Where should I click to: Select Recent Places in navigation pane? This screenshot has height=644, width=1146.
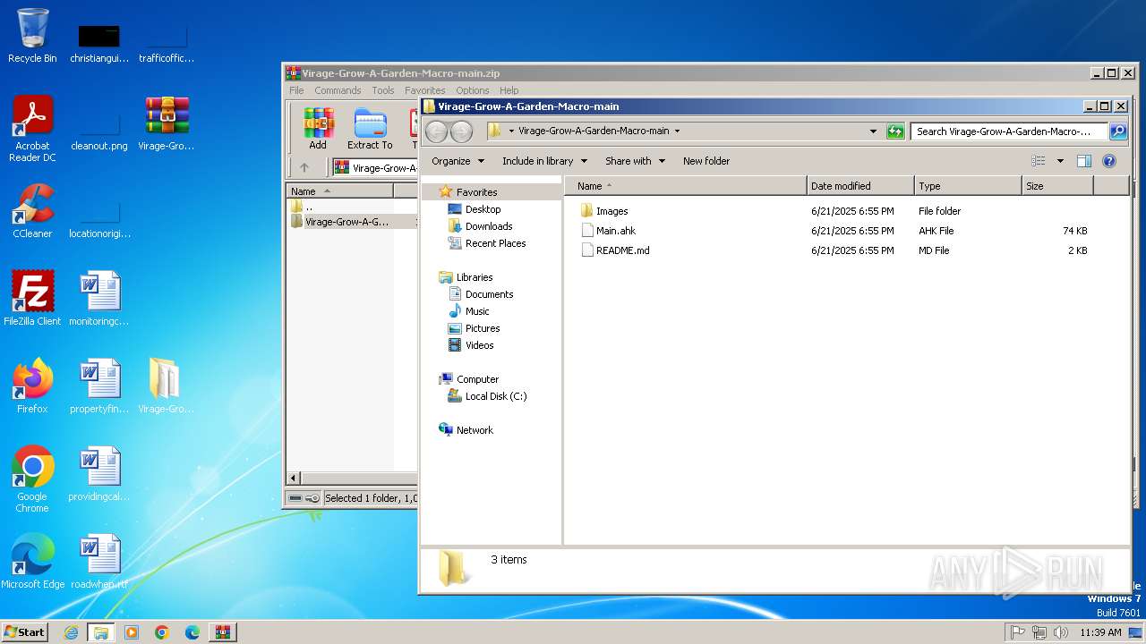495,243
